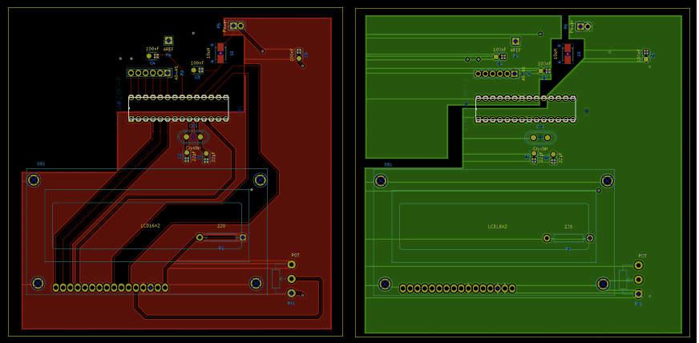Select the 28-pin DIP chip on the red board
This screenshot has height=343, width=699.
pos(178,108)
